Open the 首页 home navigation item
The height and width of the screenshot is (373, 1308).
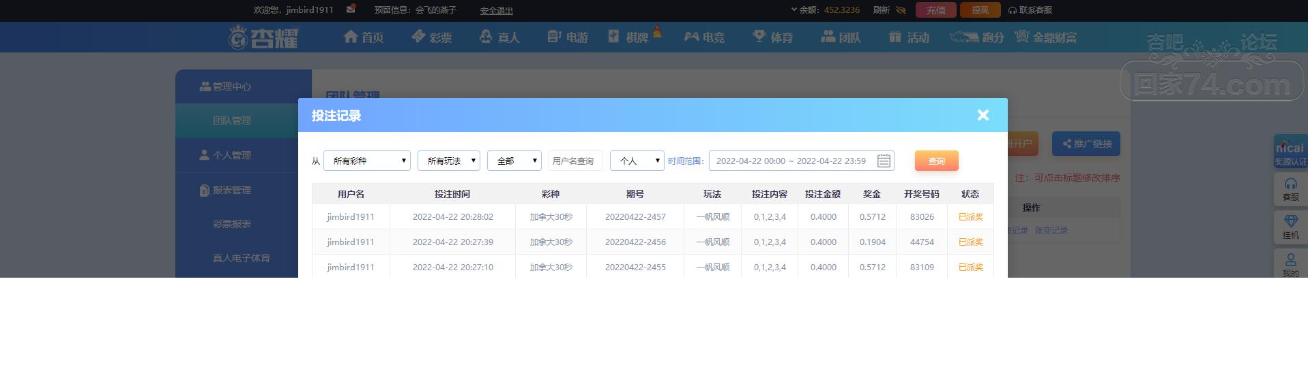click(x=364, y=37)
